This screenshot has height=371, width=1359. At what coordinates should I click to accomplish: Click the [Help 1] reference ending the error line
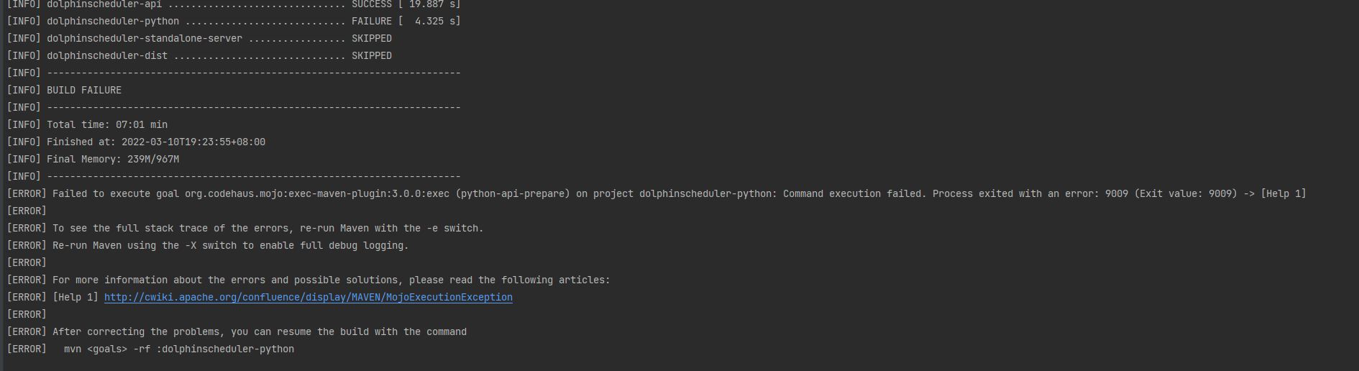1283,194
